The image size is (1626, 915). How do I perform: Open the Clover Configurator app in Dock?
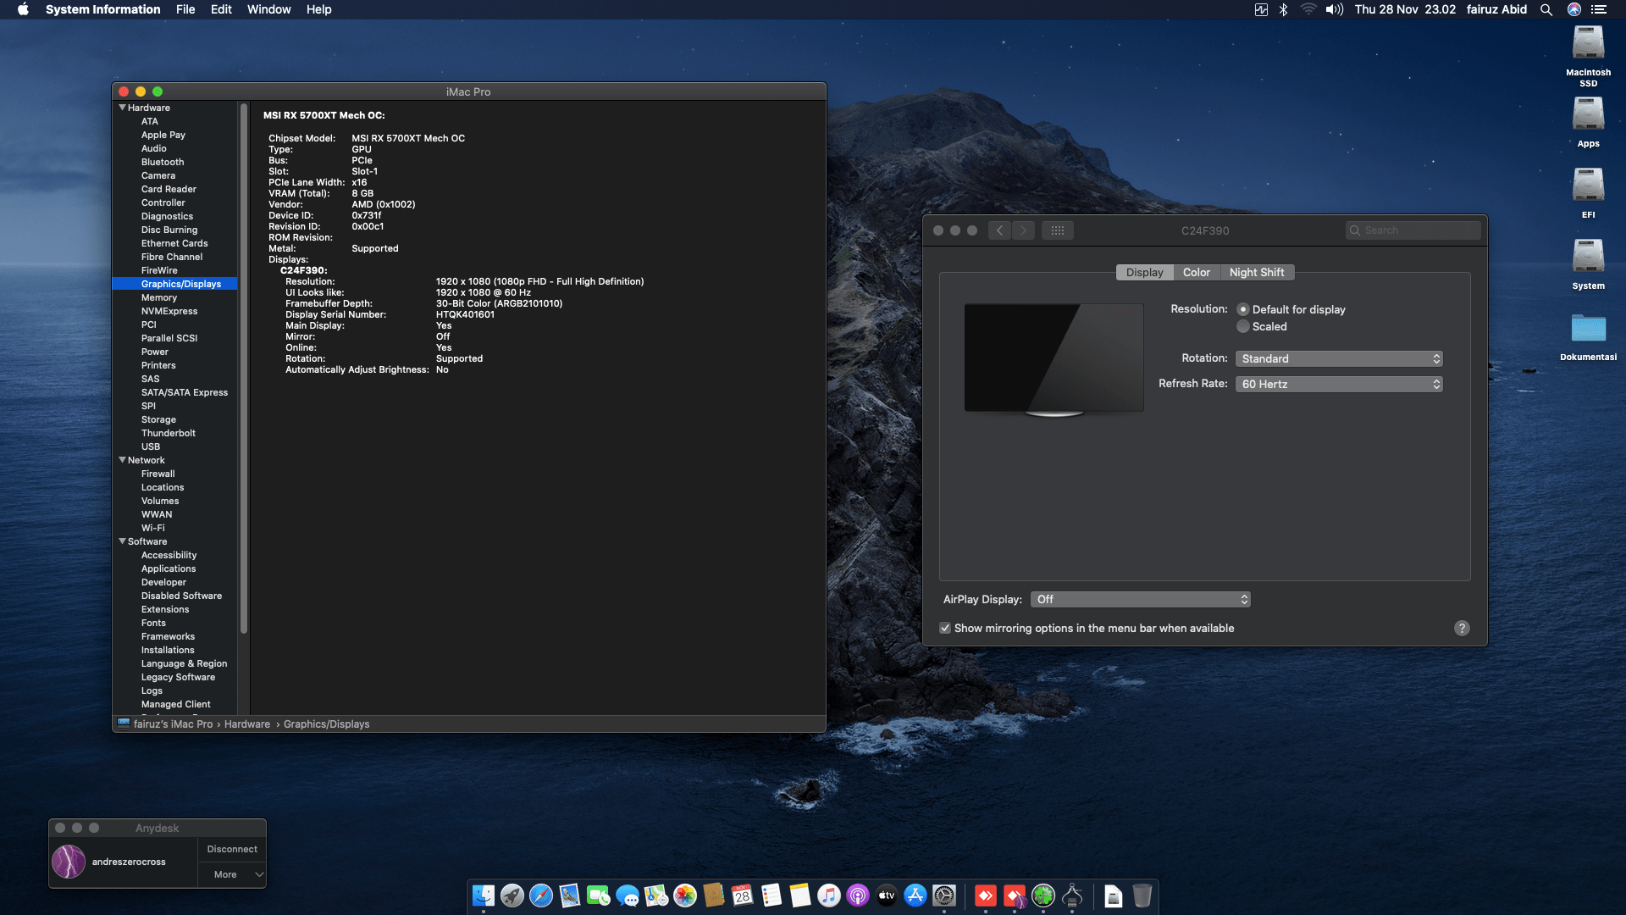point(1043,896)
